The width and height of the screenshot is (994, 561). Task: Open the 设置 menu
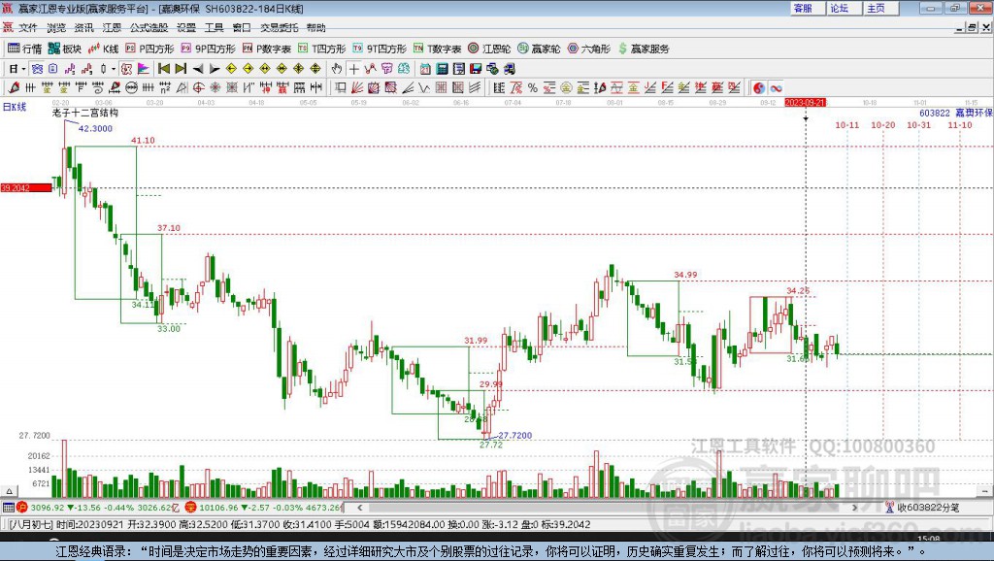click(x=186, y=27)
